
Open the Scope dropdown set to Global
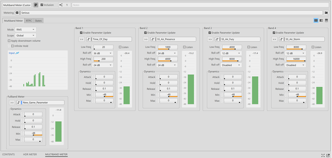tap(26, 35)
